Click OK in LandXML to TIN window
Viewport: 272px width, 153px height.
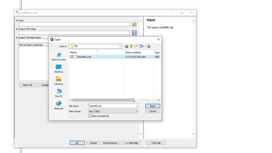(77, 143)
